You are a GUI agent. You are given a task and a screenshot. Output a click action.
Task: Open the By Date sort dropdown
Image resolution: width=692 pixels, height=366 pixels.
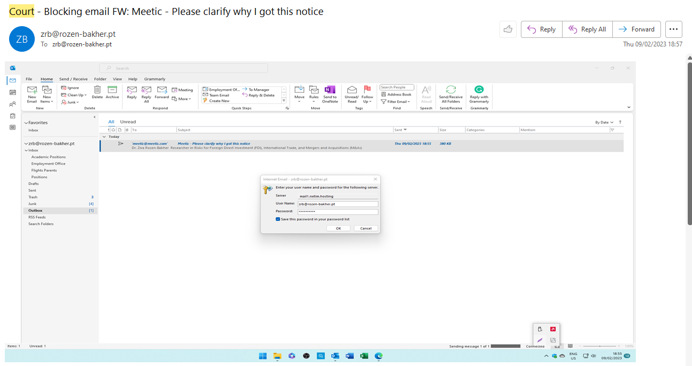(x=604, y=122)
